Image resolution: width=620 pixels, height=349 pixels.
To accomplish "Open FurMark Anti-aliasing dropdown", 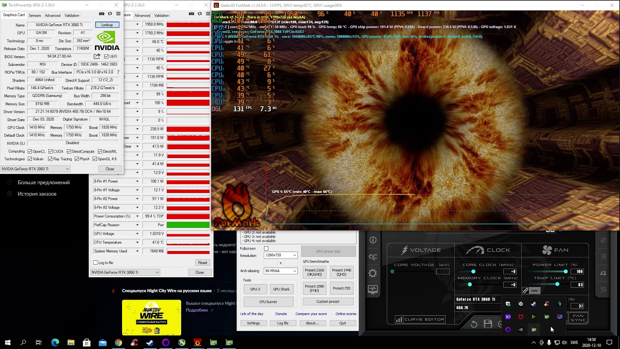I will pyautogui.click(x=281, y=271).
